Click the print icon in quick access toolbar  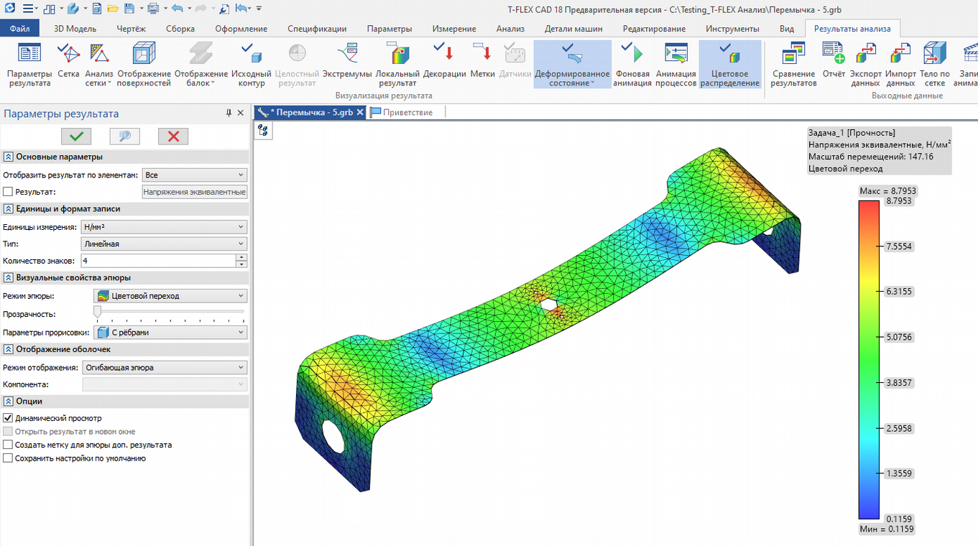(x=153, y=9)
